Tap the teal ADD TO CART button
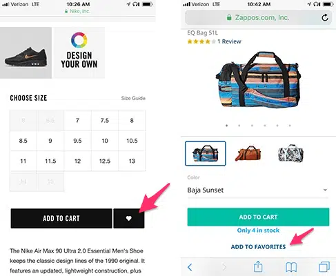Image resolution: width=336 pixels, height=276 pixels. [x=258, y=217]
